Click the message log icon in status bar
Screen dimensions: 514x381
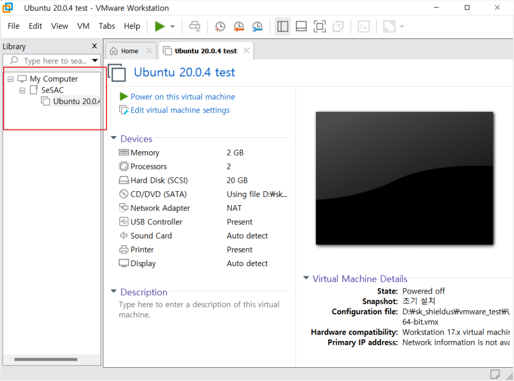(495, 374)
